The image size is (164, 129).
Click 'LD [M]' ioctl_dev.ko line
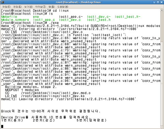pos(45,96)
